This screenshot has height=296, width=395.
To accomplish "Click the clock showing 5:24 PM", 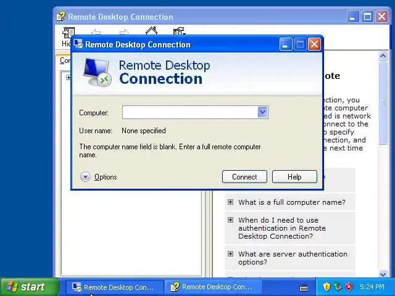I will (372, 287).
